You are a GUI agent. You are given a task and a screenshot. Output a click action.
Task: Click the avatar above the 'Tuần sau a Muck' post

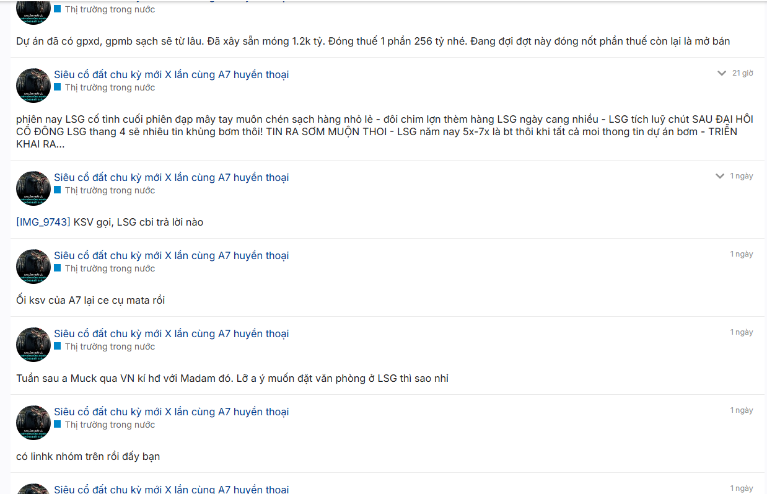33,345
